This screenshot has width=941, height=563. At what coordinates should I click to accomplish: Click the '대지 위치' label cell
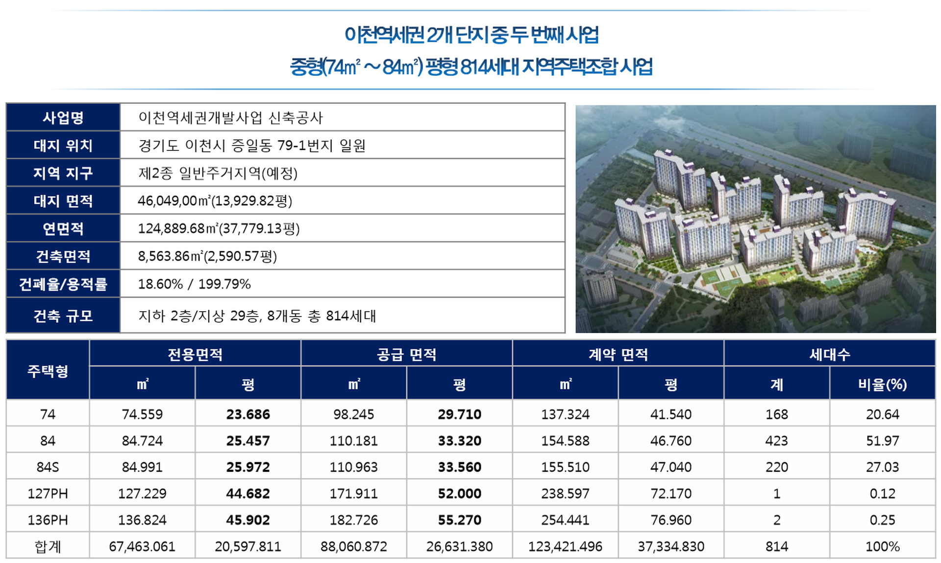[63, 145]
